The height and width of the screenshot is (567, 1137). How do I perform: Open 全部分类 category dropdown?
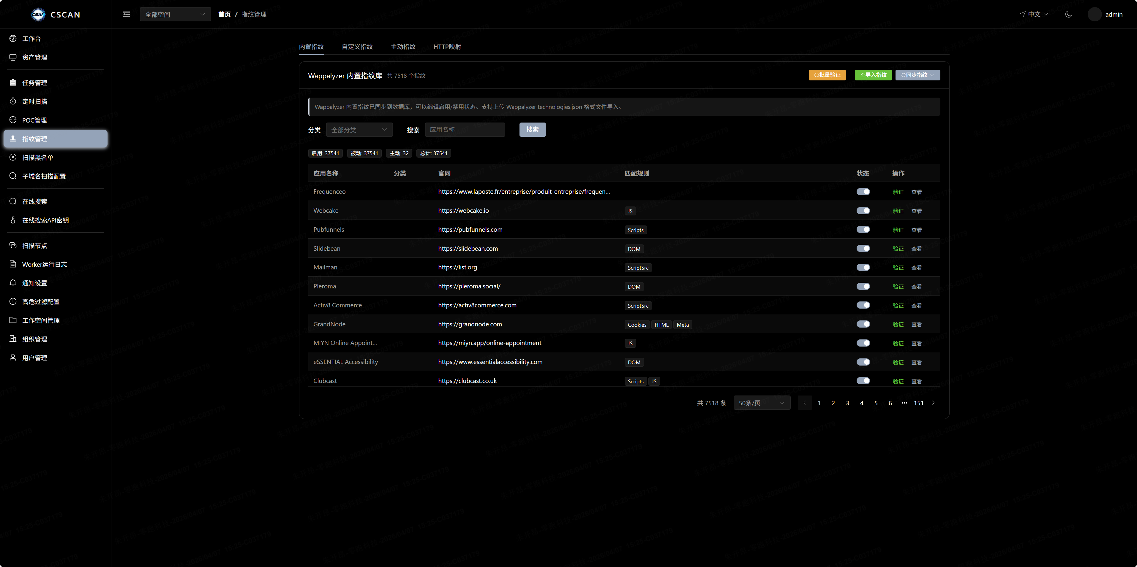[x=359, y=130]
